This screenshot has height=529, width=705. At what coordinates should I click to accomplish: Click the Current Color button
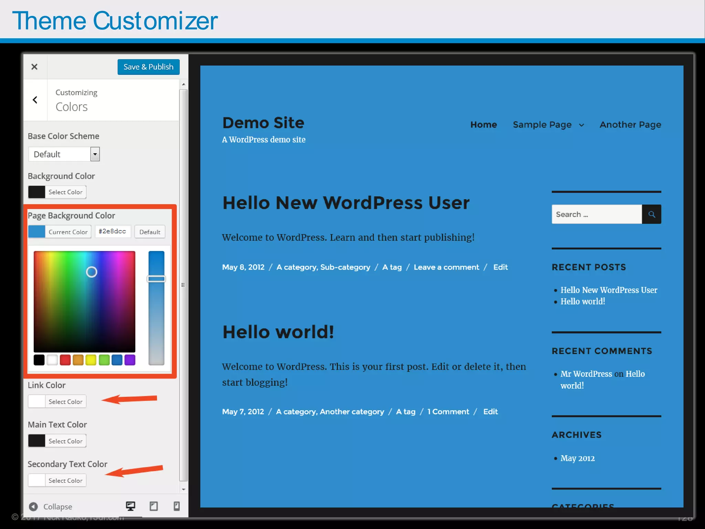(x=60, y=232)
